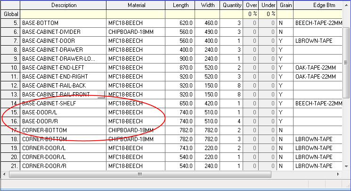Select row number 5 header

(x=10, y=23)
